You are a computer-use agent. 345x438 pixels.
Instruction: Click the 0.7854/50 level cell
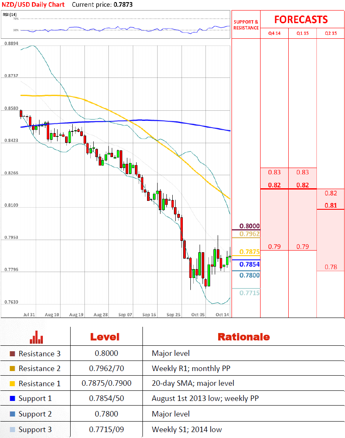[106, 398]
